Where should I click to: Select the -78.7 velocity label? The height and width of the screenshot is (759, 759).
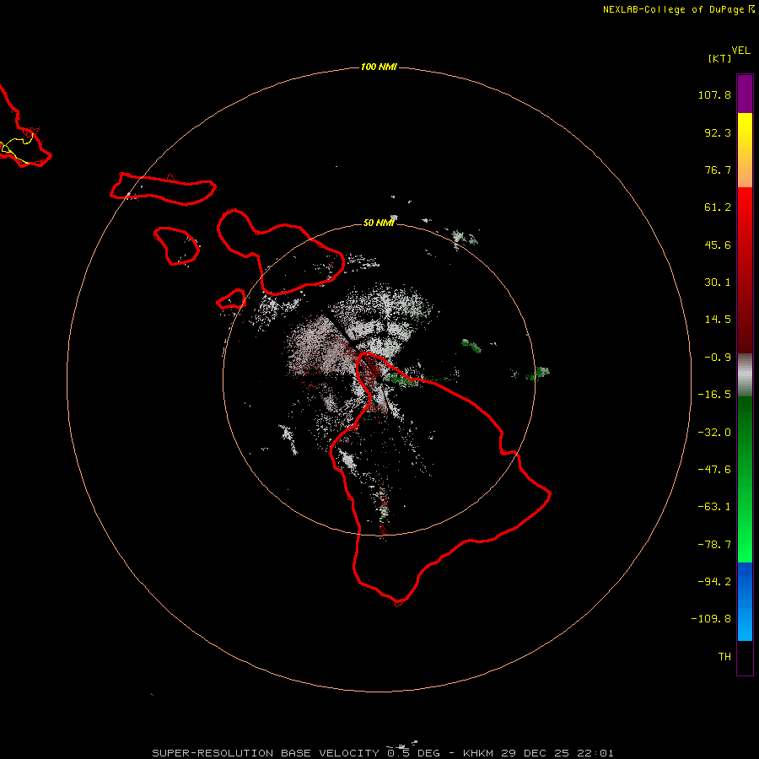point(714,545)
